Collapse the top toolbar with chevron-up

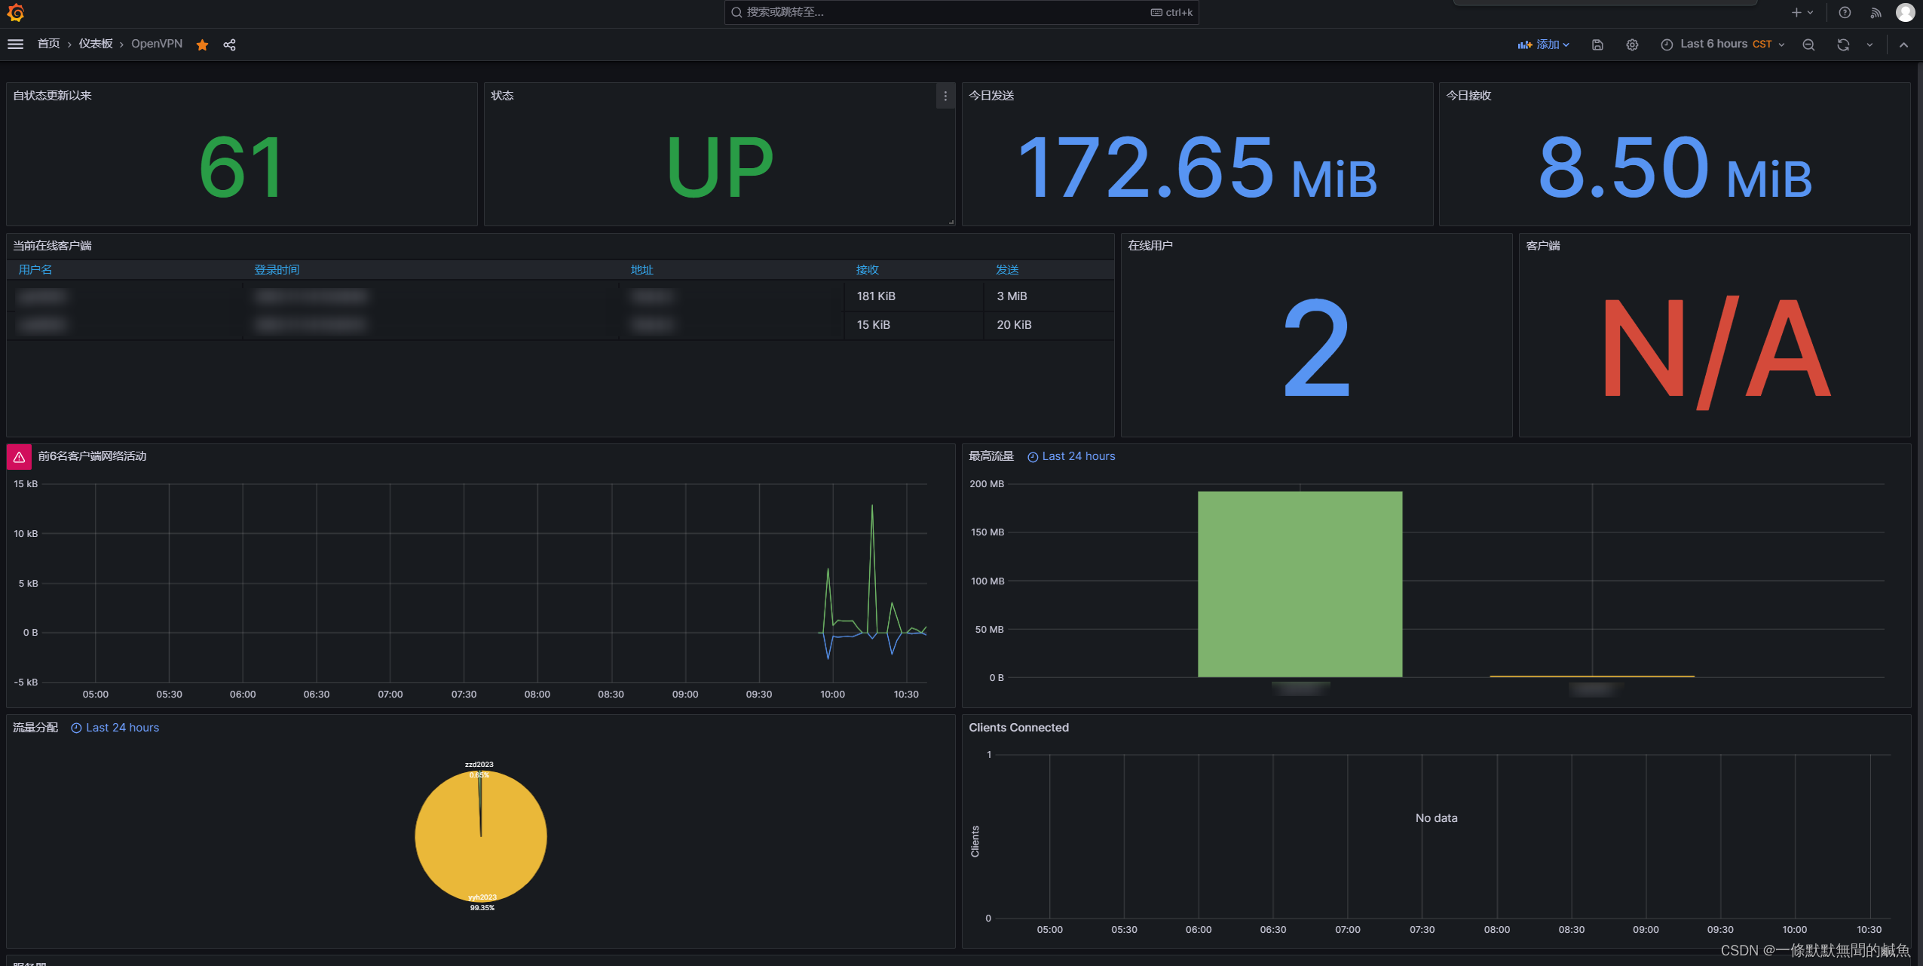(1903, 44)
